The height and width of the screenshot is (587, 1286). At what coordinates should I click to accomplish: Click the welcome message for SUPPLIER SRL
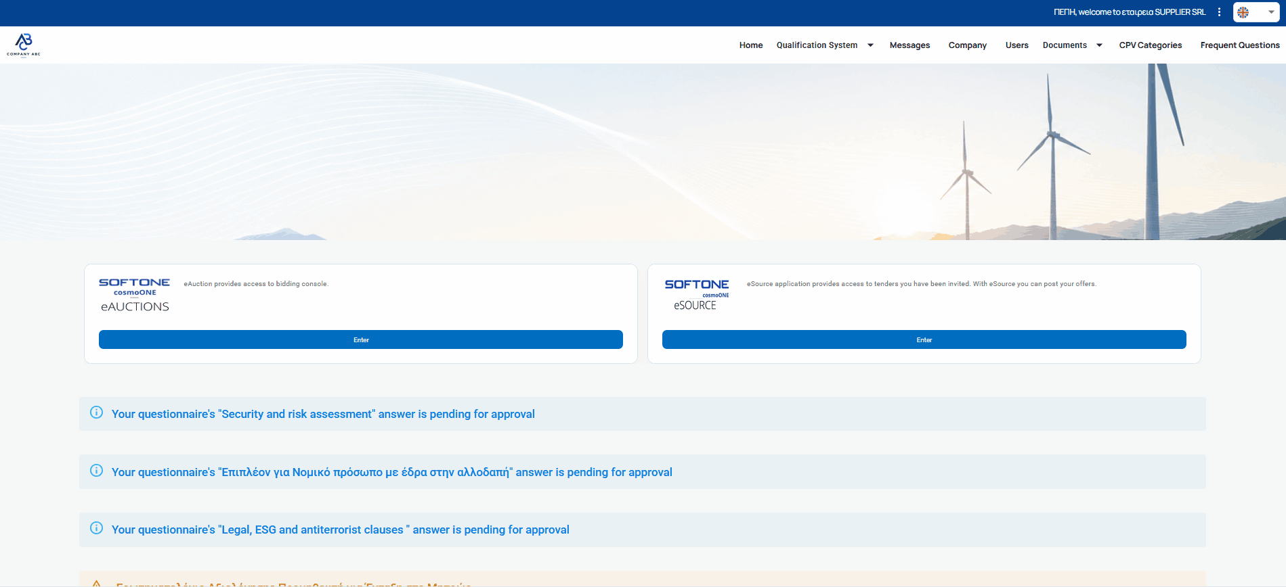click(1130, 12)
